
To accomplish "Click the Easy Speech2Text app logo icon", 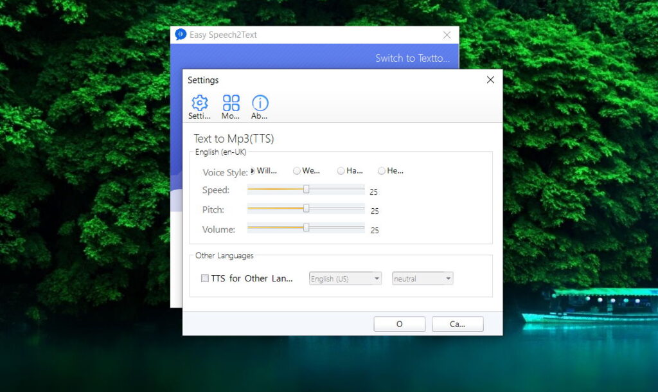I will tap(181, 35).
